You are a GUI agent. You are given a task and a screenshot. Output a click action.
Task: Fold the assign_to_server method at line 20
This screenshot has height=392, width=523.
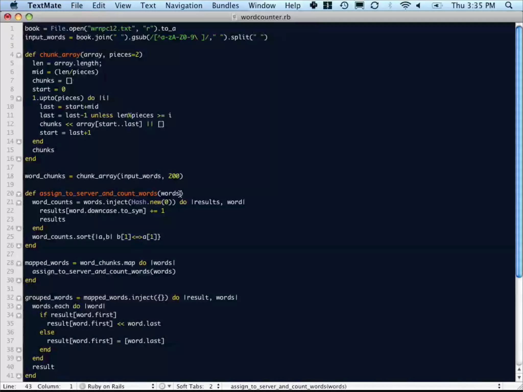click(19, 194)
